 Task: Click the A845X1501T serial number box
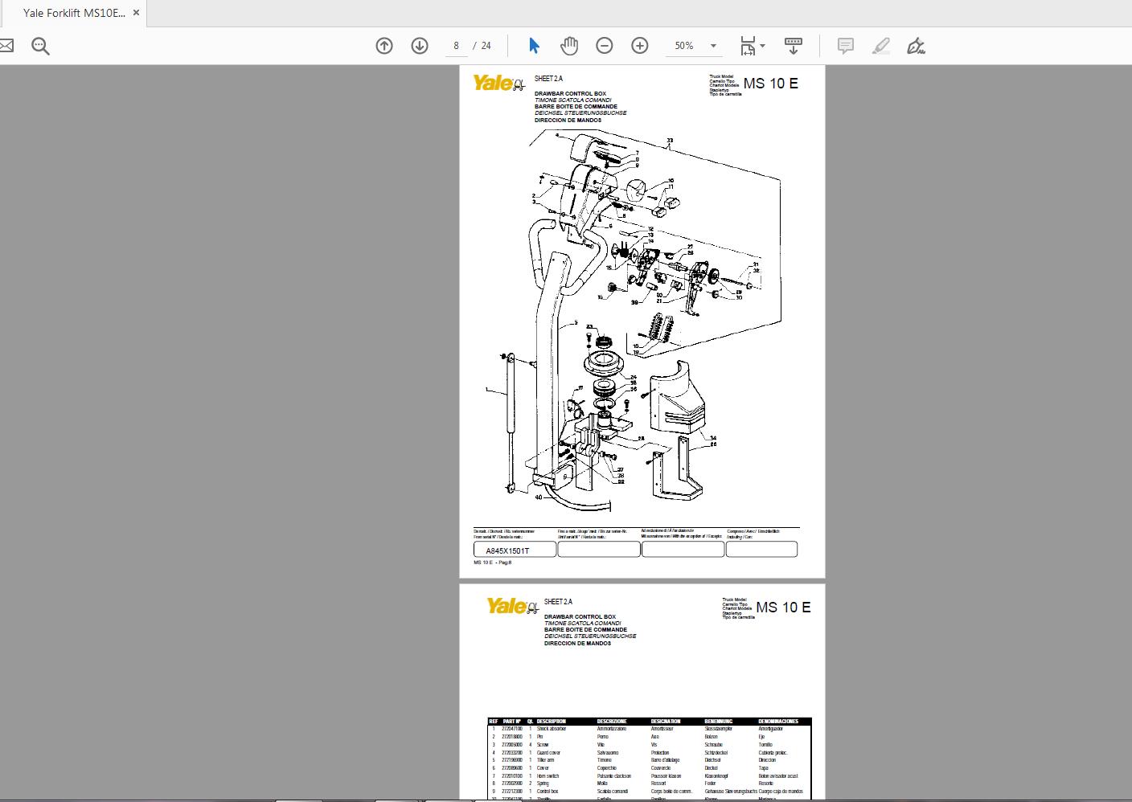click(x=515, y=550)
